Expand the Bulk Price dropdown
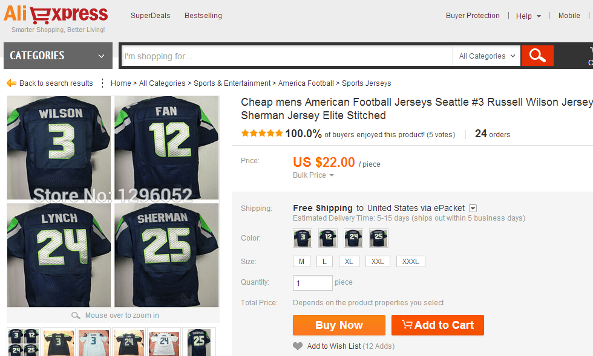Screen dimensions: 593x356 [313, 175]
